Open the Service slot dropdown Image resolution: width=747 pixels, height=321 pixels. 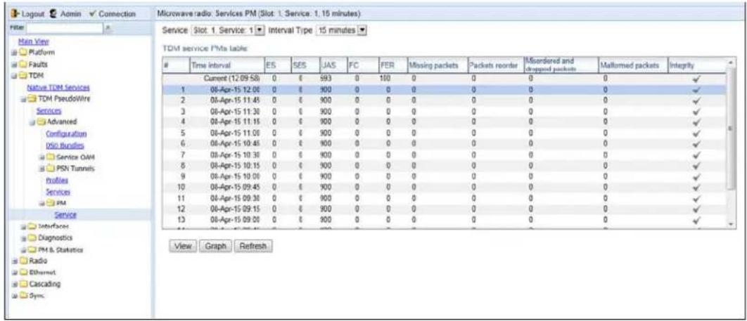260,31
